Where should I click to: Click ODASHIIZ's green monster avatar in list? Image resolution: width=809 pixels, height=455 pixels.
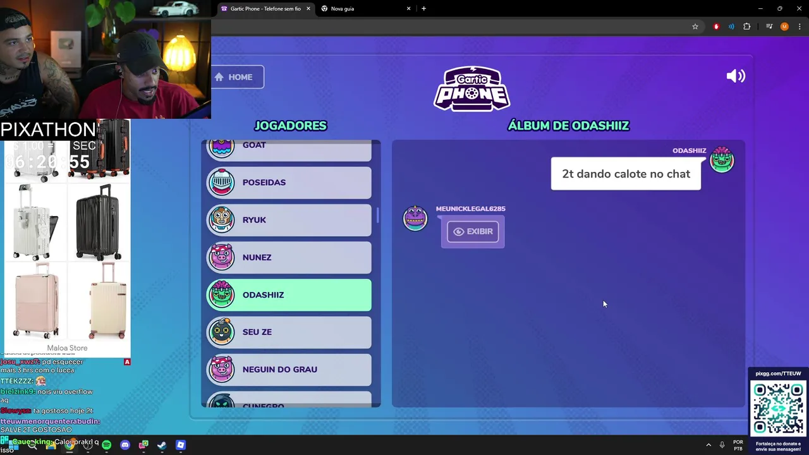(222, 295)
